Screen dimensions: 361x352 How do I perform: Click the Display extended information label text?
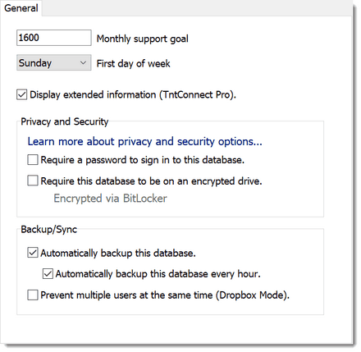[x=133, y=94]
